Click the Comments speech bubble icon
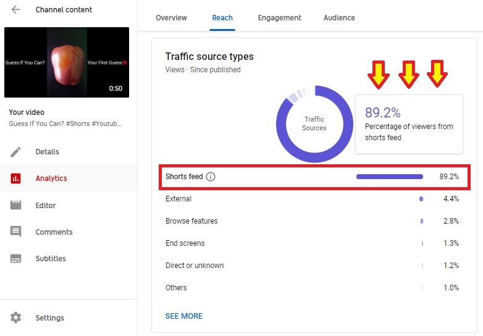 pyautogui.click(x=16, y=232)
